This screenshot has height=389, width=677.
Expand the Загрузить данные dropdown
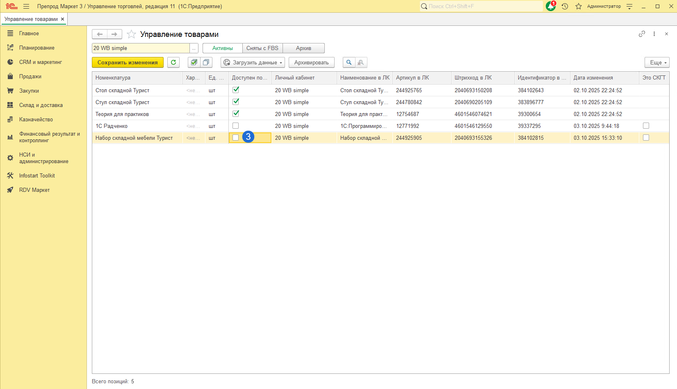tap(253, 62)
